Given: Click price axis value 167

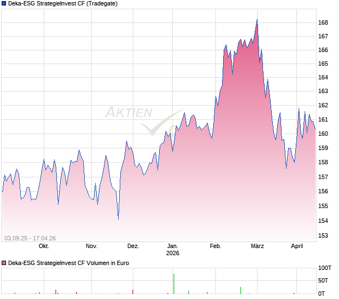Looking at the screenshot, I should pyautogui.click(x=323, y=36).
